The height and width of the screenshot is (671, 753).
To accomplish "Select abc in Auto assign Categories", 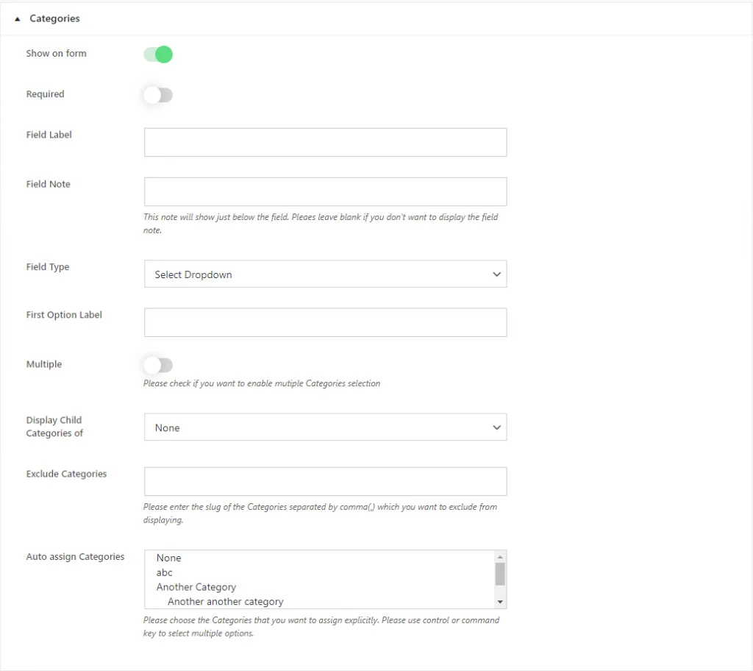I will (165, 572).
